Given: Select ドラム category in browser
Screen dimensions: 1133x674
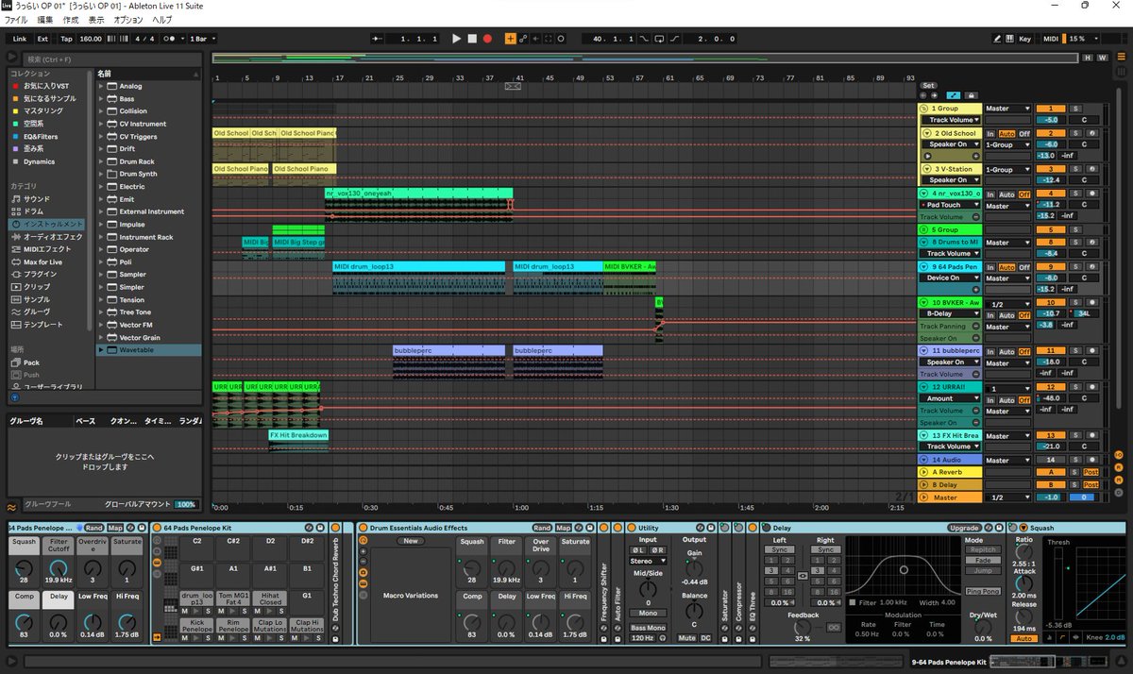Looking at the screenshot, I should pyautogui.click(x=34, y=211).
